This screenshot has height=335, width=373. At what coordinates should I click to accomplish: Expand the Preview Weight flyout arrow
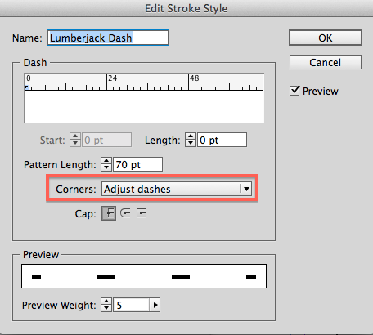pyautogui.click(x=155, y=305)
